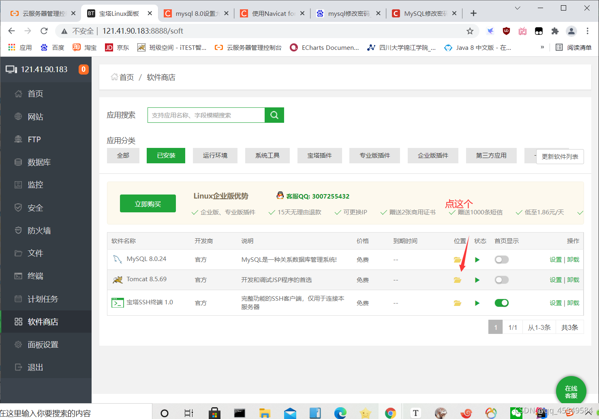Click the MySQL folder location icon
599x419 pixels.
pos(458,260)
